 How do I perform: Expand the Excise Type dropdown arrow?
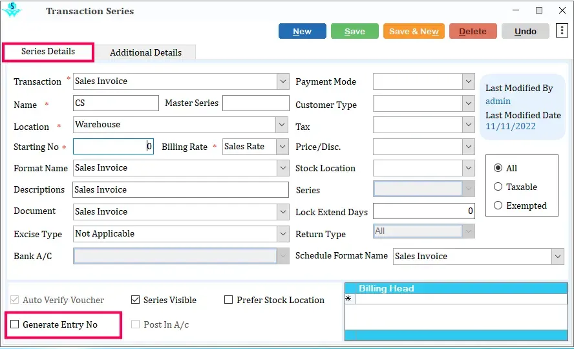point(283,234)
